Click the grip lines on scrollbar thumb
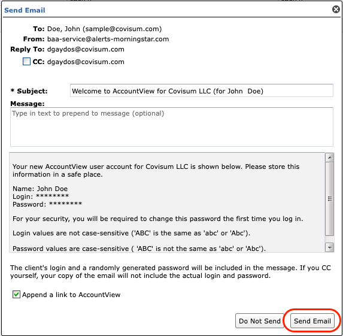The height and width of the screenshot is (336, 343). click(330, 199)
